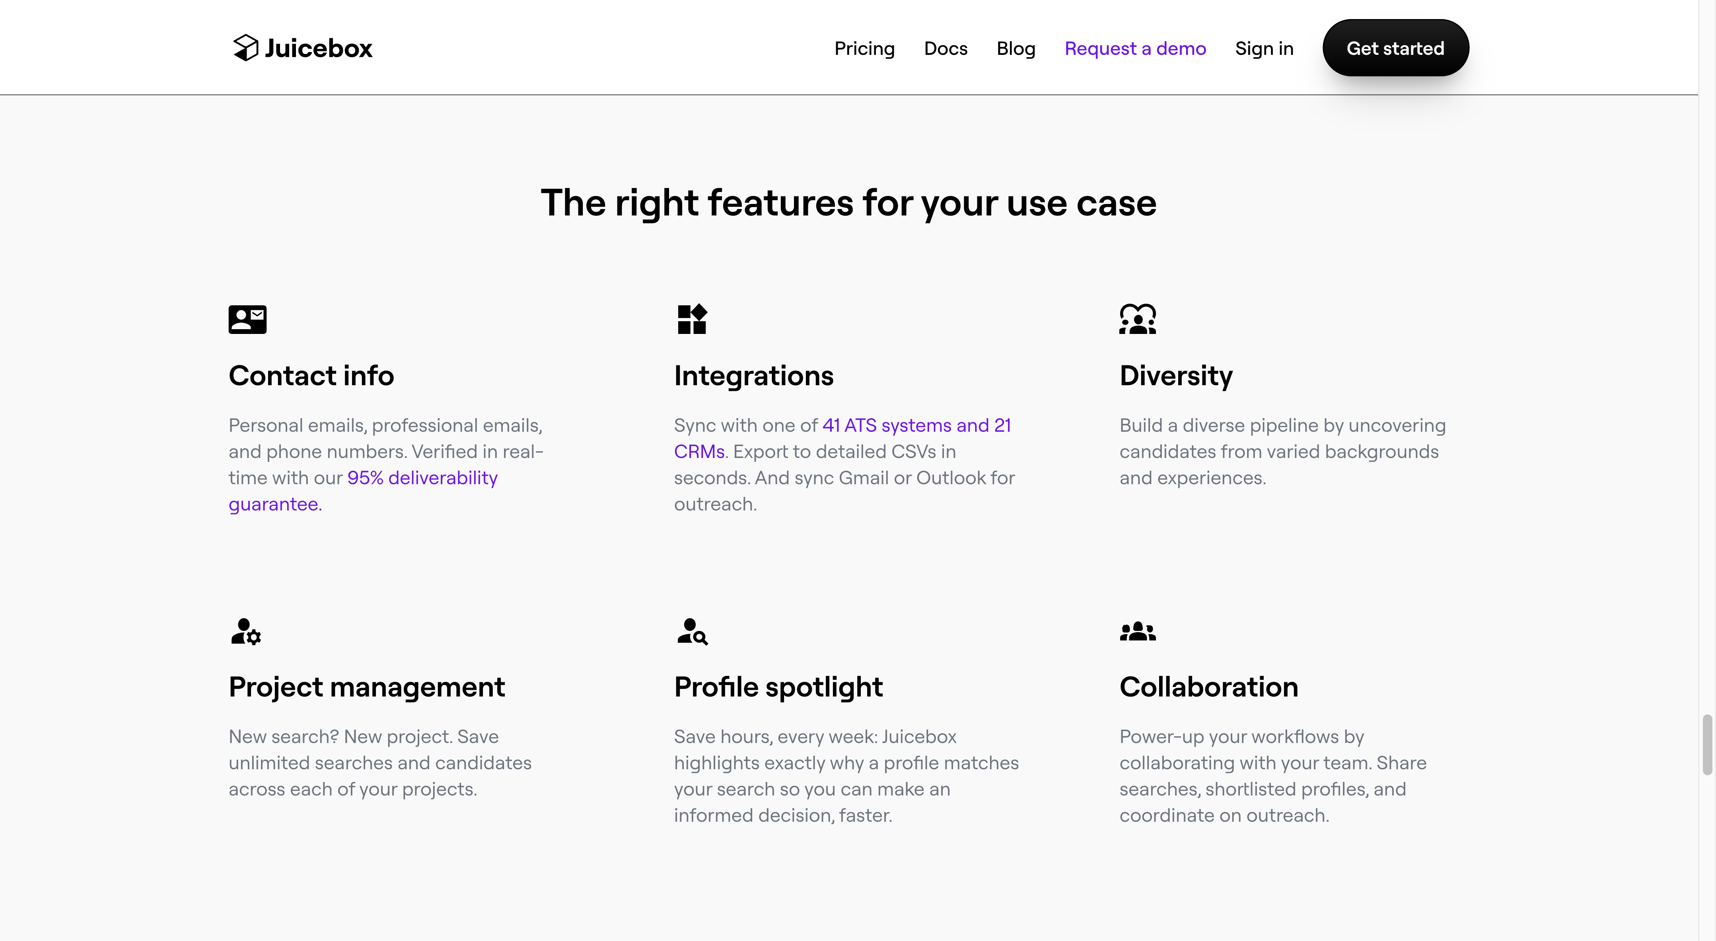The image size is (1716, 941).
Task: Click the Profile spotlight heading
Action: (778, 687)
